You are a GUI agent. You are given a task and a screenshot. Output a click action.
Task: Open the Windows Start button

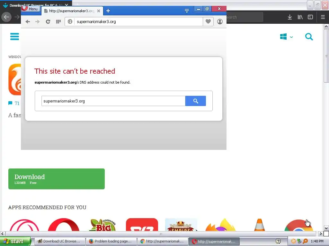pyautogui.click(x=15, y=241)
